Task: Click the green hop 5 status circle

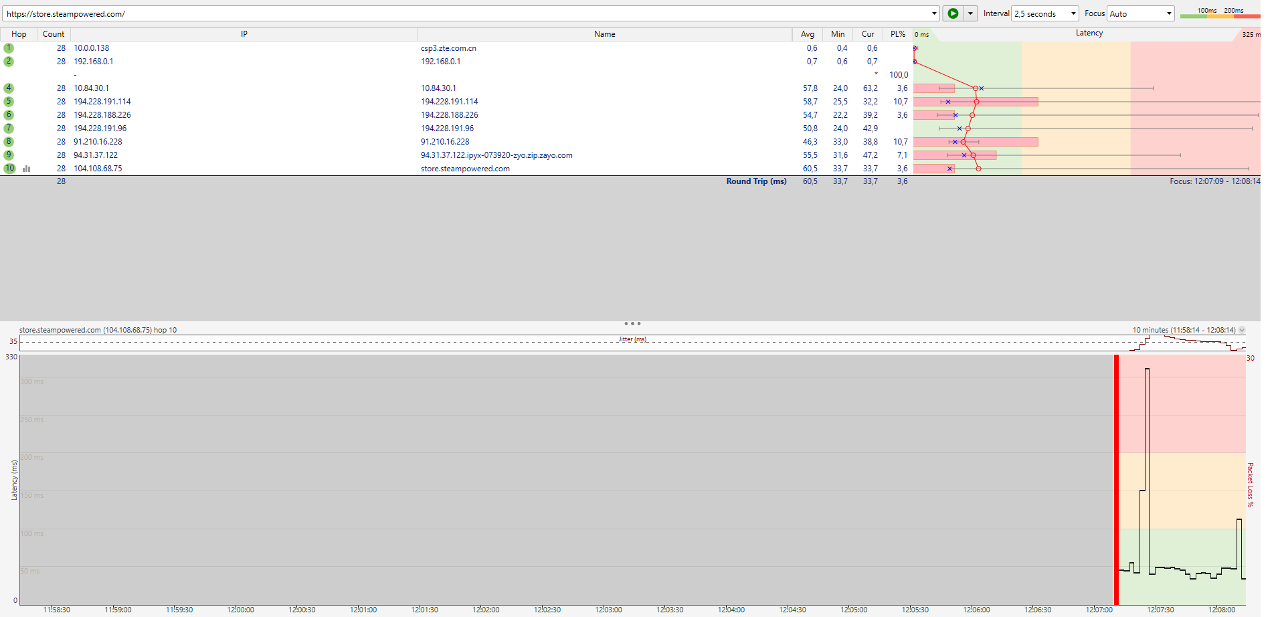Action: (9, 102)
